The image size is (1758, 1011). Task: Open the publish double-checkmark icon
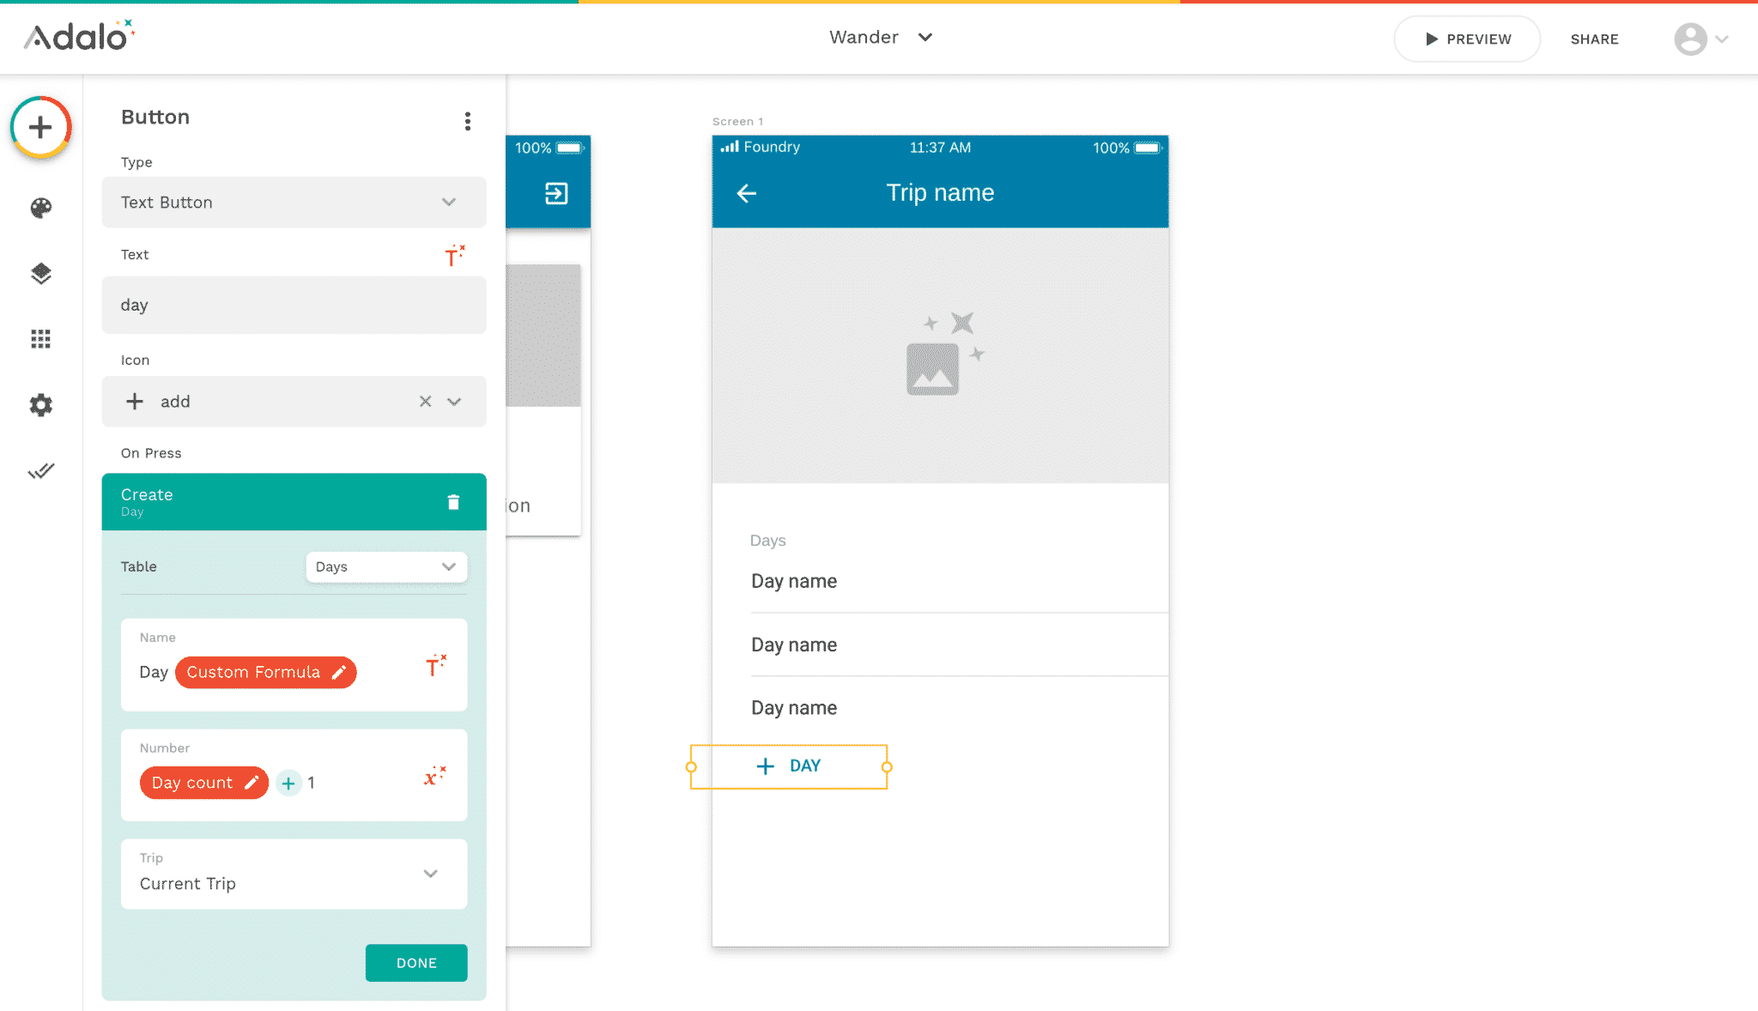40,470
